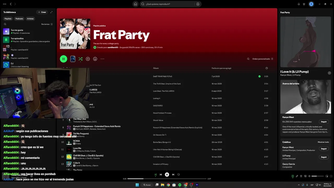Sort by Álbum column header

[x=156, y=68]
